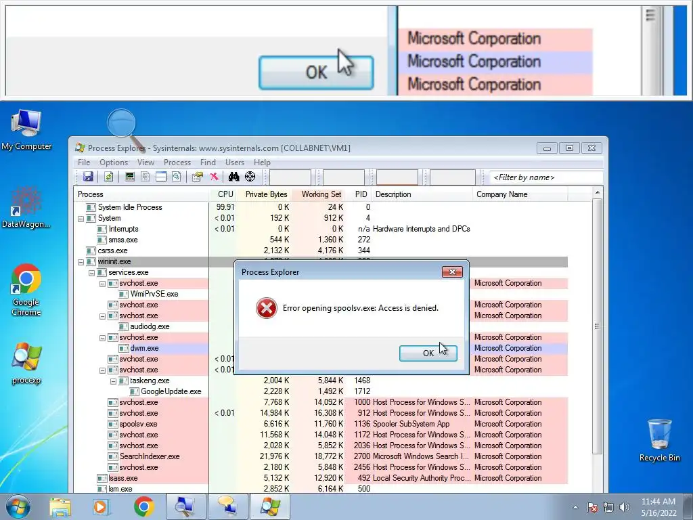Sort by Company Name column header
This screenshot has width=693, height=520.
pyautogui.click(x=520, y=194)
